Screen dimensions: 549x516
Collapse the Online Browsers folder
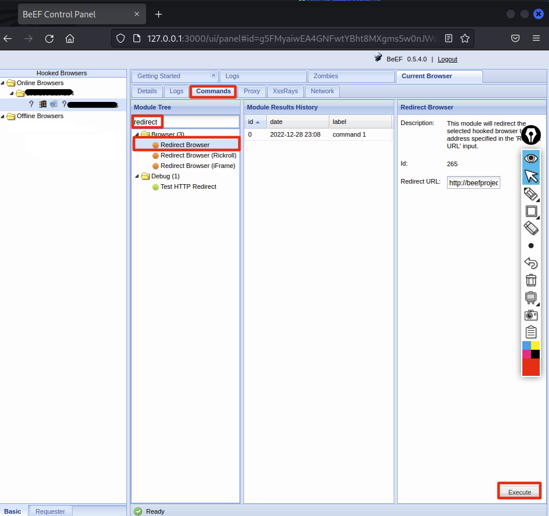point(3,83)
